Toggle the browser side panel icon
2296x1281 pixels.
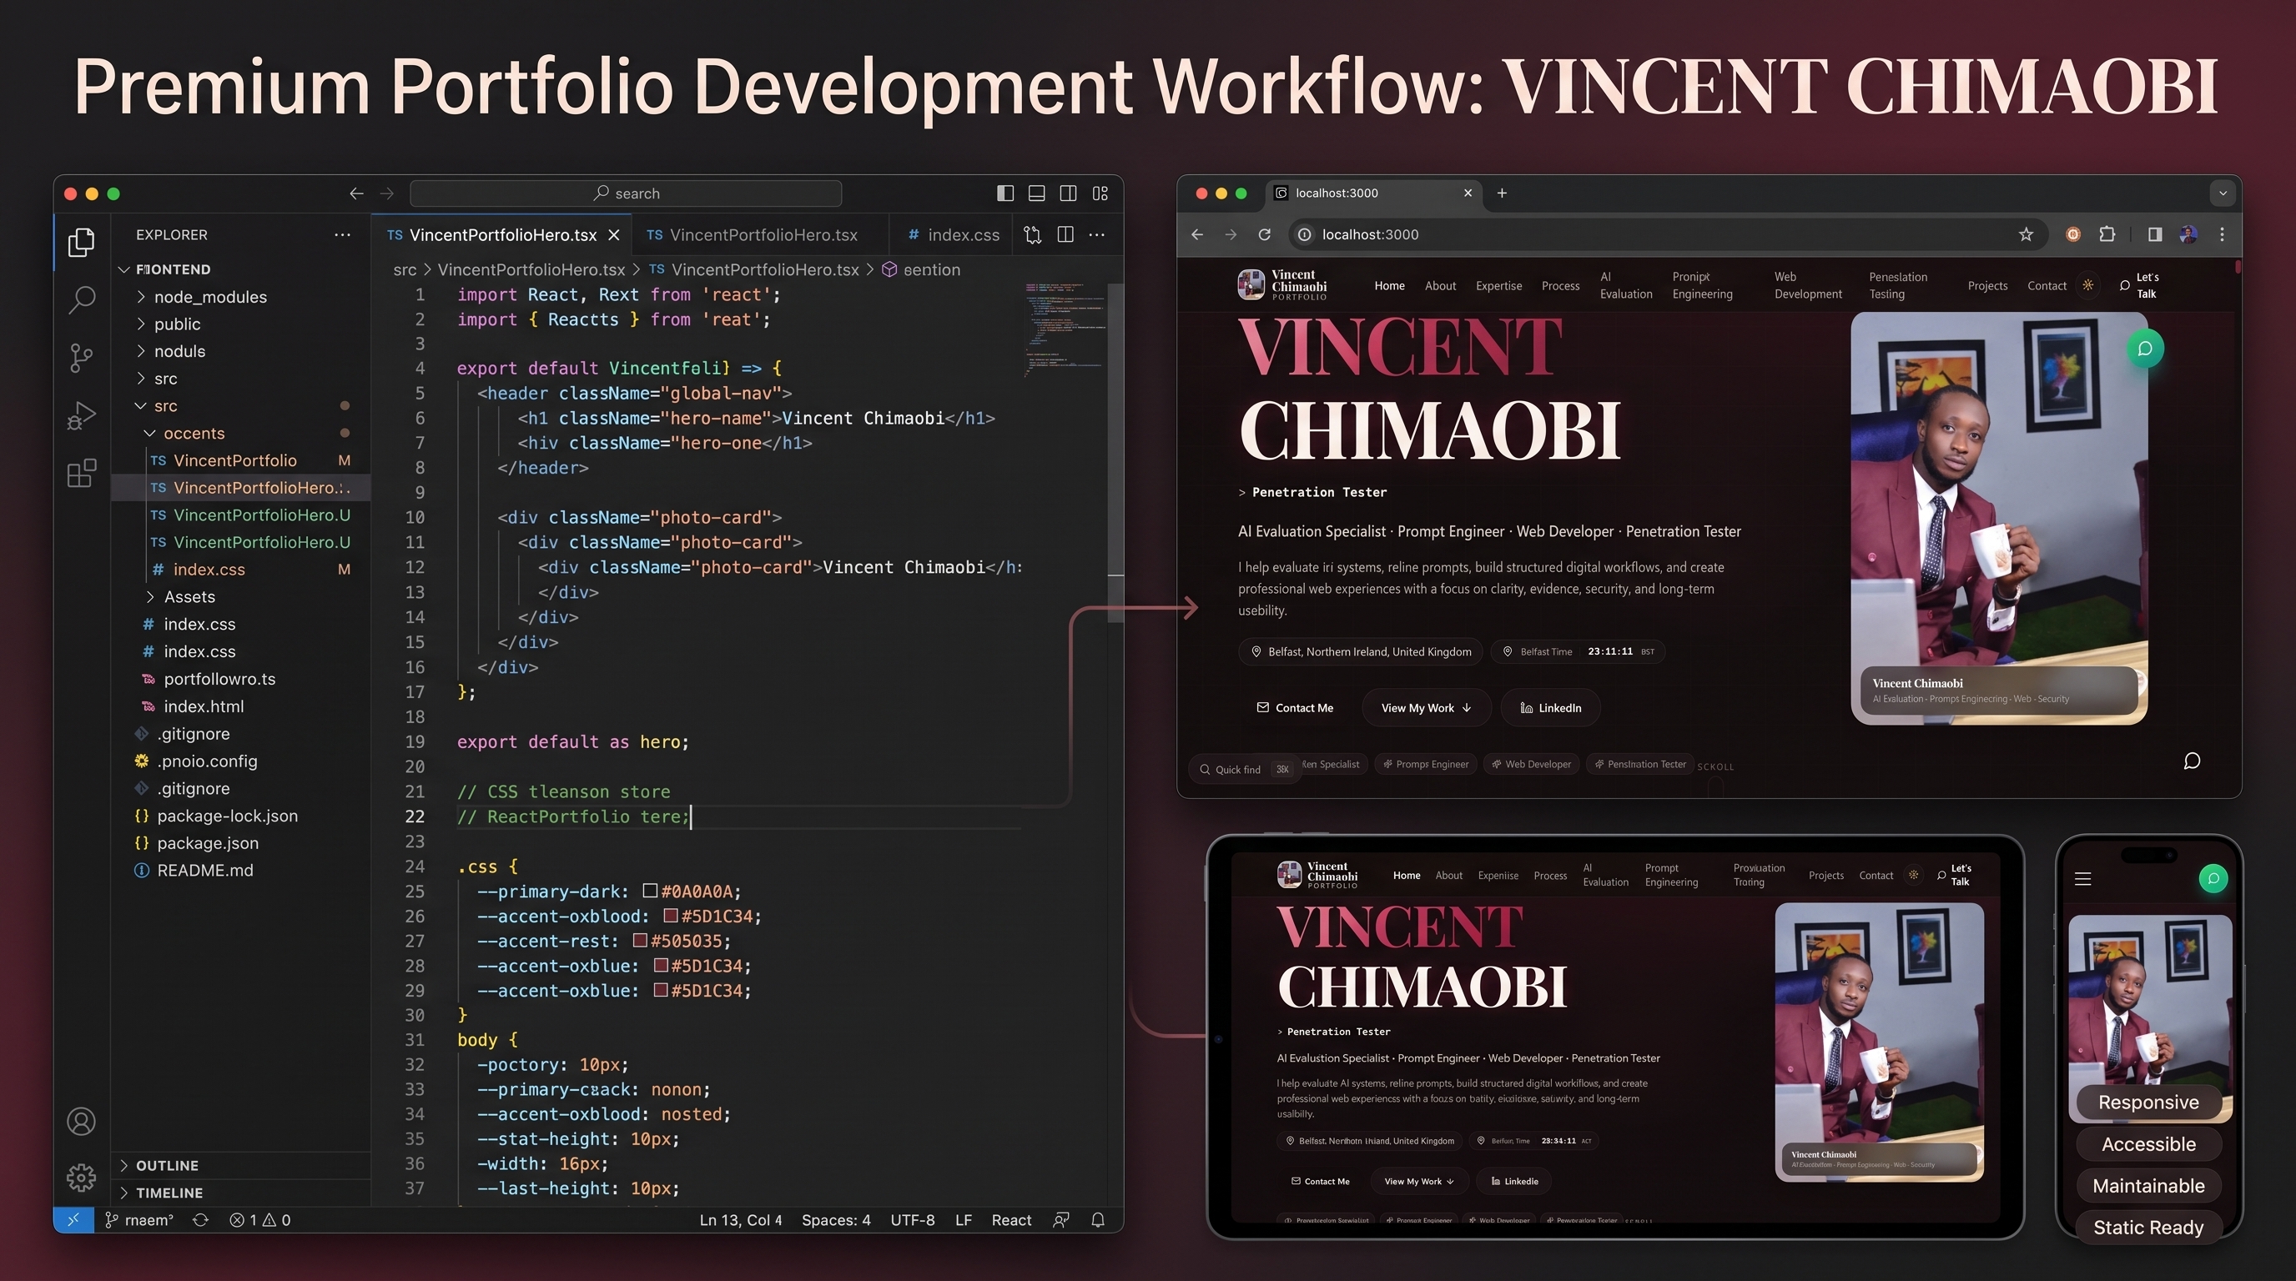point(2154,234)
